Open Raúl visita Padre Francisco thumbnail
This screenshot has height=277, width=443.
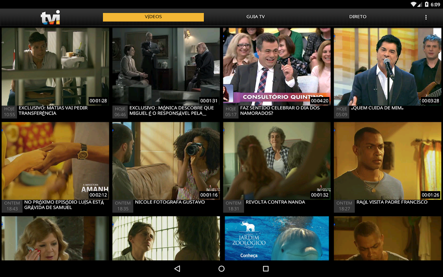pyautogui.click(x=388, y=161)
